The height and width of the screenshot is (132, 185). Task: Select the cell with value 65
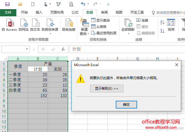38,90
